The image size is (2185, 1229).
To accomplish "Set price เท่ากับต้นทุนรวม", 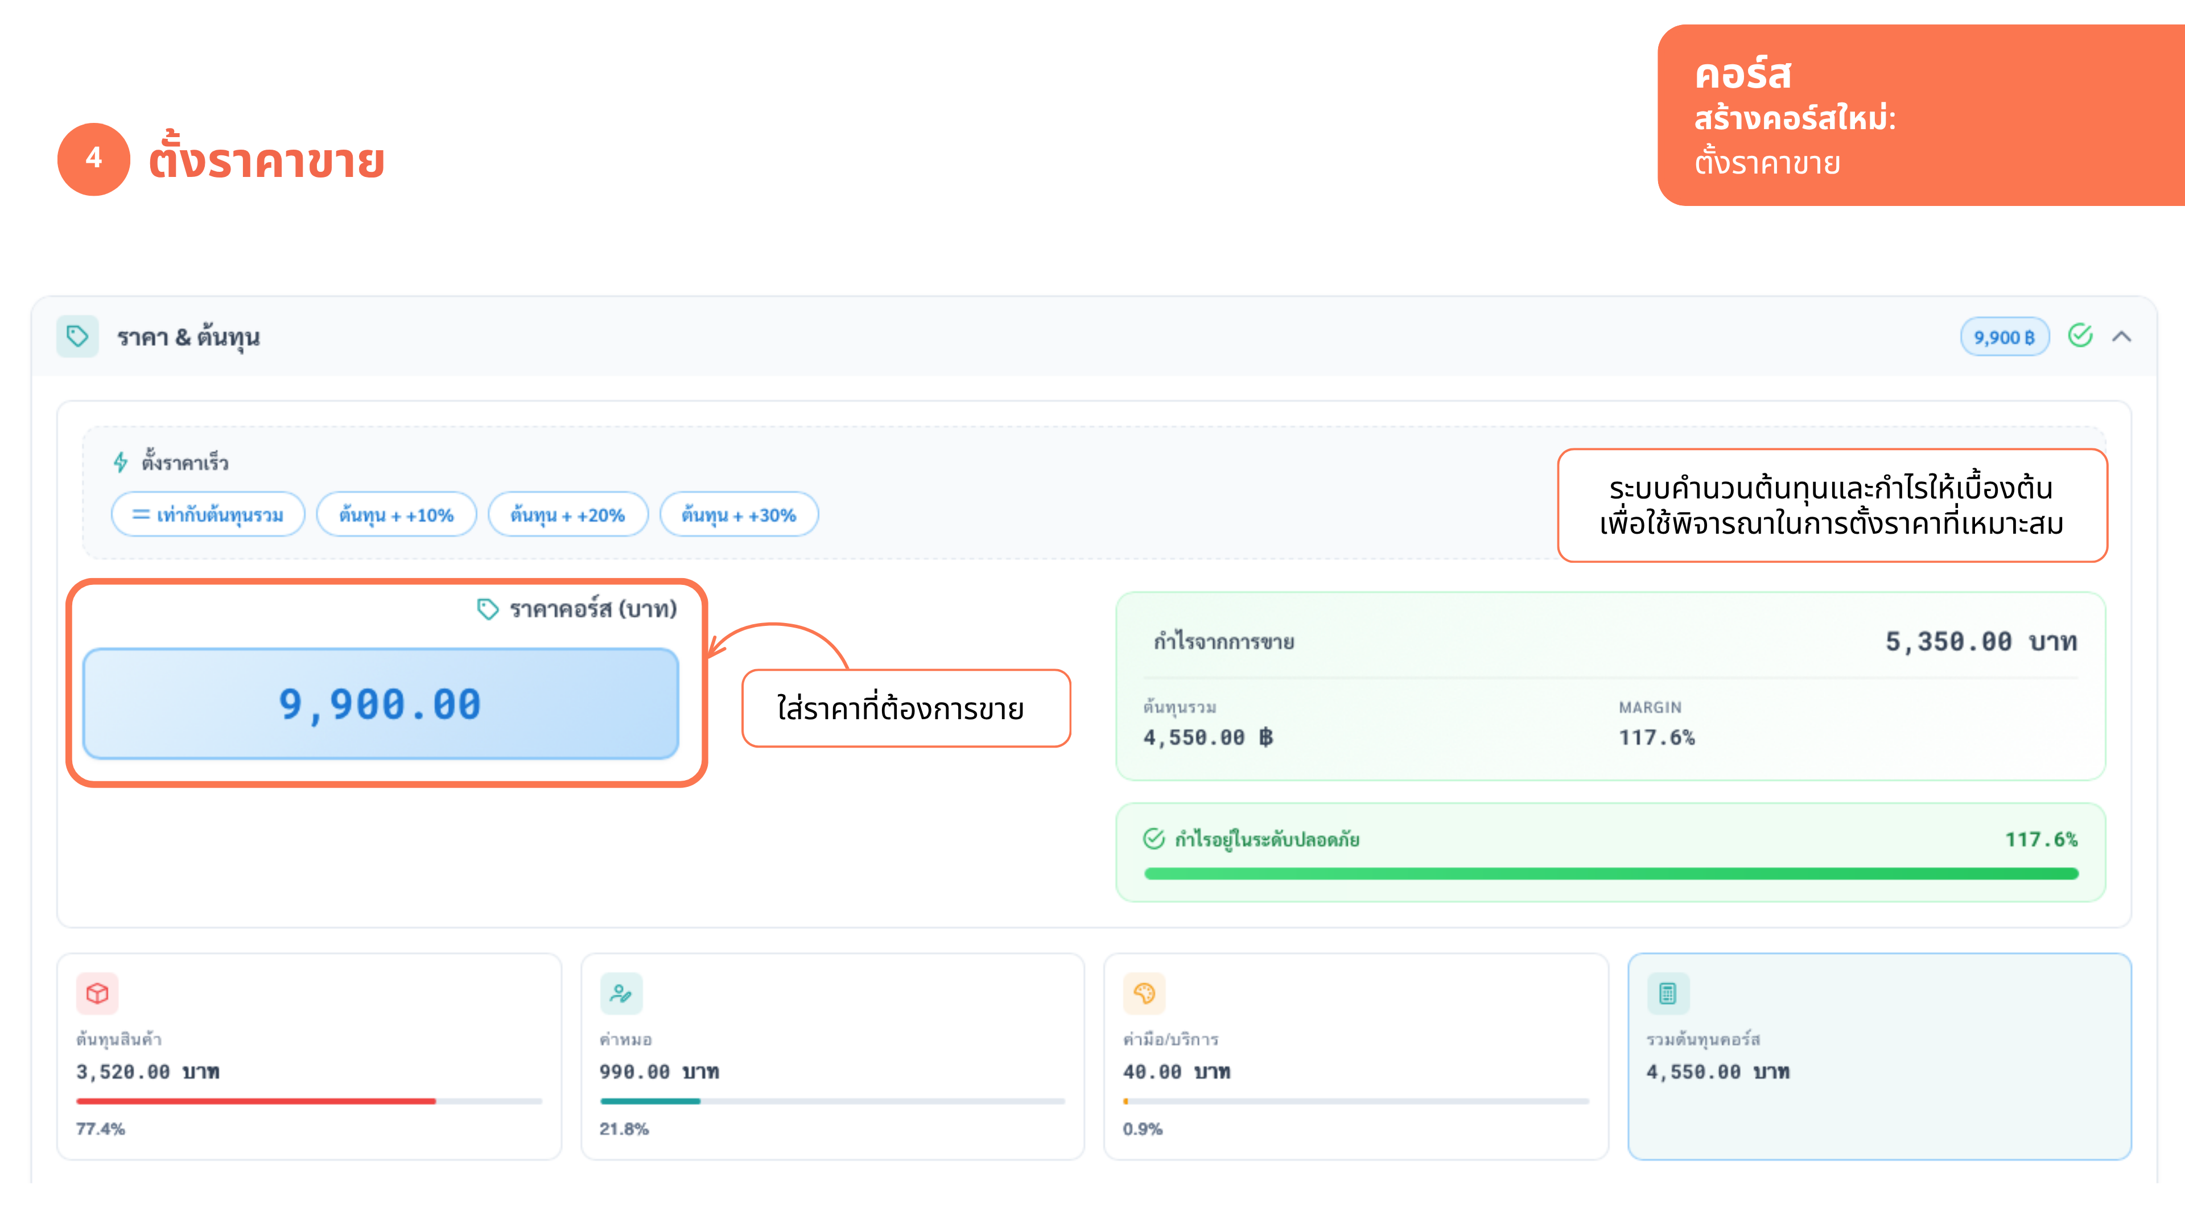I will (x=208, y=515).
